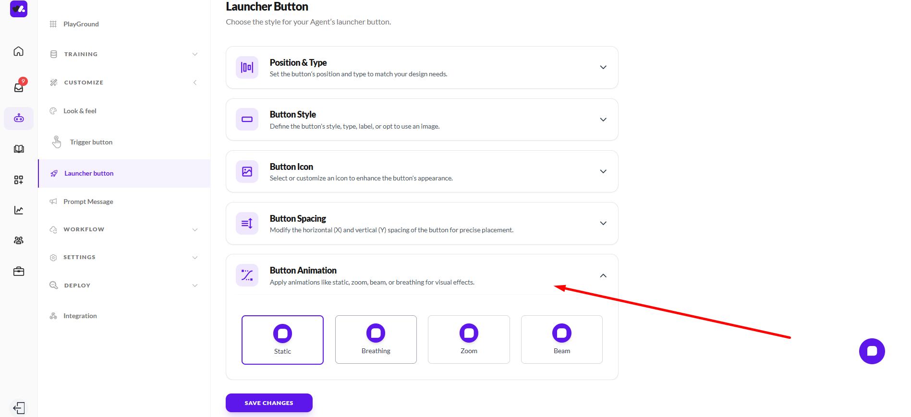
Task: Select the Beam animation option
Action: click(x=561, y=339)
